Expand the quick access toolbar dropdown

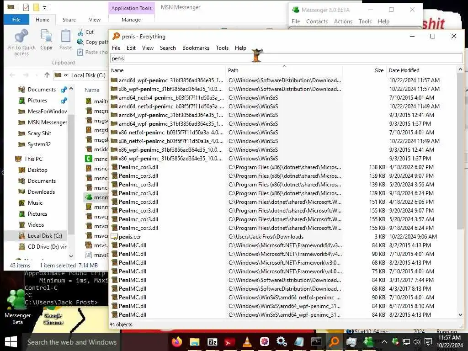coord(44,8)
